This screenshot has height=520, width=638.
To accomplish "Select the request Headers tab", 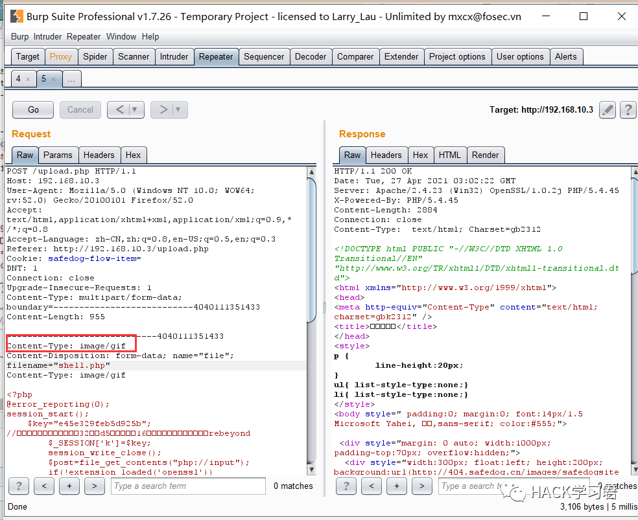I will 99,155.
